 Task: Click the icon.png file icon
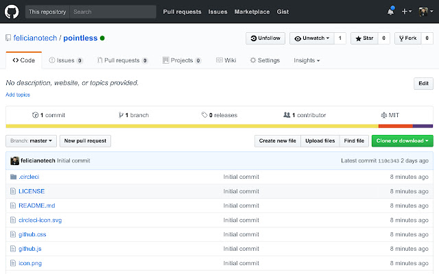[13, 263]
